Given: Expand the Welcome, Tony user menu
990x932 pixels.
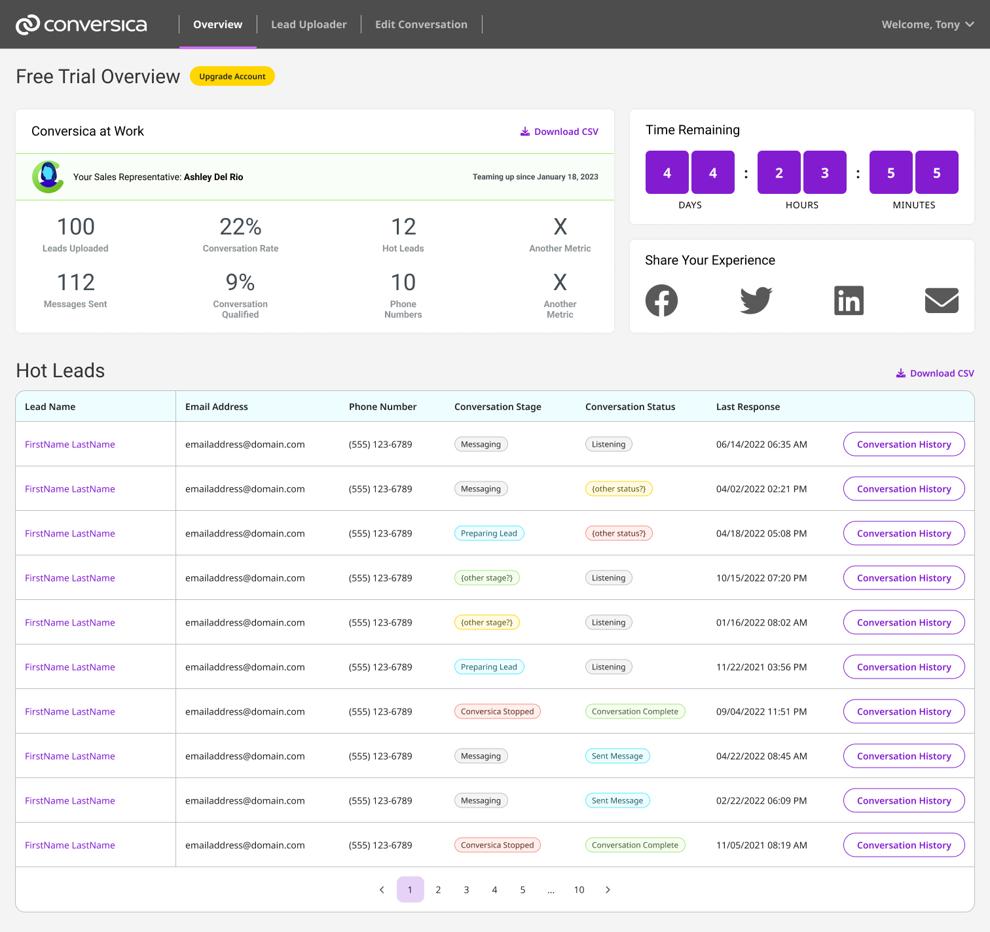Looking at the screenshot, I should (928, 24).
